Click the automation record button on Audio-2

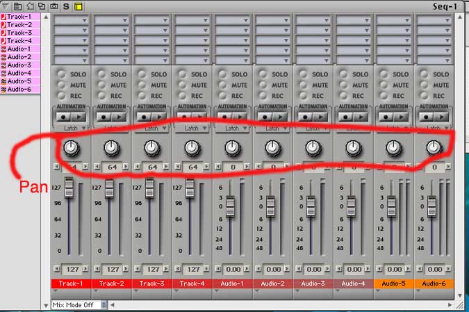coord(266,117)
